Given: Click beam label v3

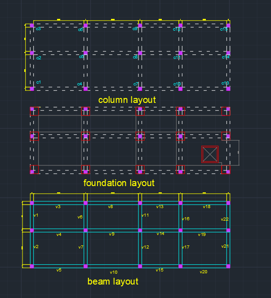Looking at the screenshot, I should click(58, 207).
